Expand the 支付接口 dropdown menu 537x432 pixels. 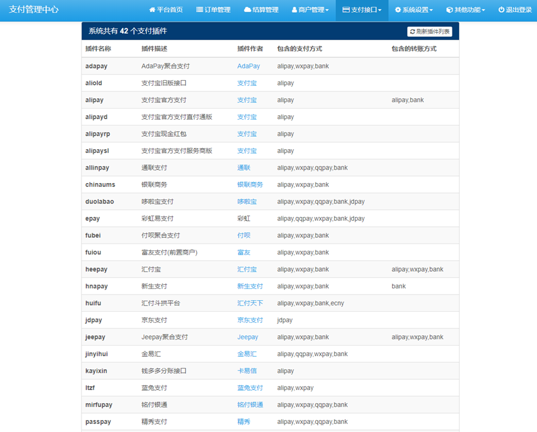tap(362, 10)
